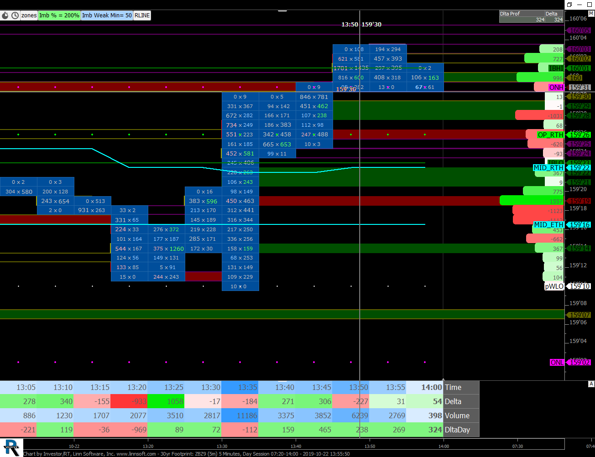Toggle the Imb % = 200% setting
This screenshot has width=595, height=457.
pyautogui.click(x=59, y=16)
